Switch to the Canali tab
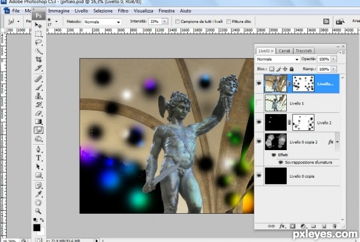The image size is (360, 242). (284, 51)
